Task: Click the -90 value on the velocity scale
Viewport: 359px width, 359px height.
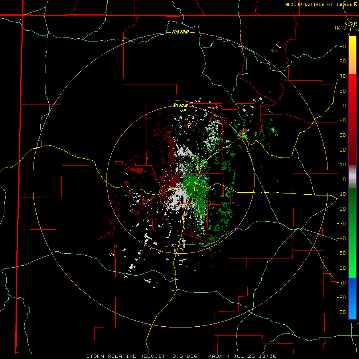Action: point(341,312)
